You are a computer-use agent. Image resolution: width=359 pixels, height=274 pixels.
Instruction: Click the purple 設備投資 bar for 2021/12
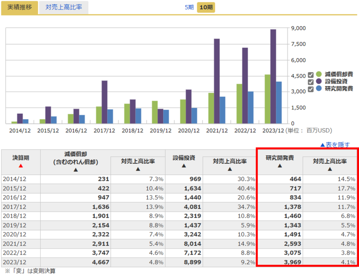217,81
